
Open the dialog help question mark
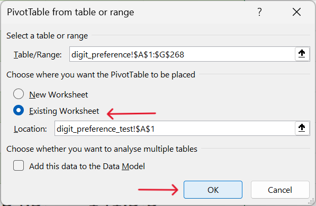(x=259, y=12)
